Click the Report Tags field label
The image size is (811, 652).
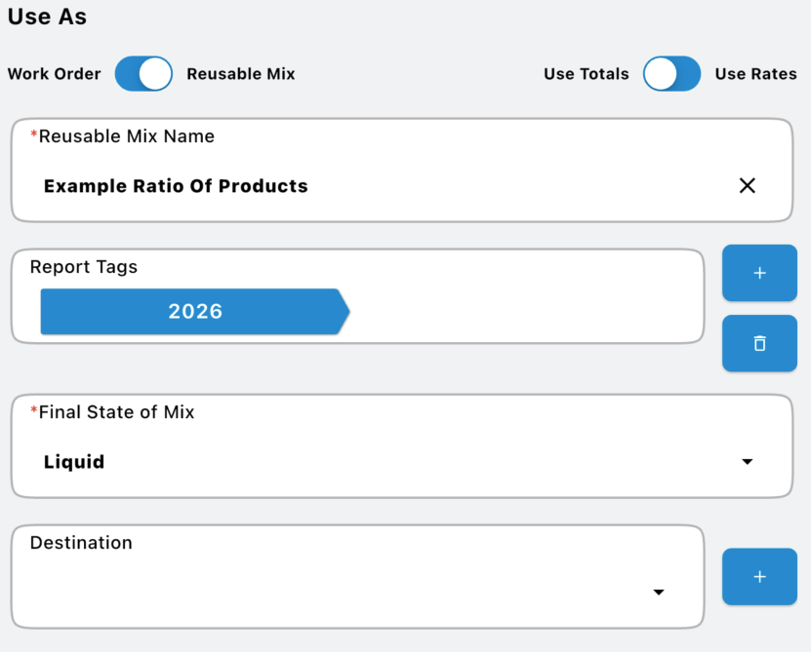click(x=84, y=267)
